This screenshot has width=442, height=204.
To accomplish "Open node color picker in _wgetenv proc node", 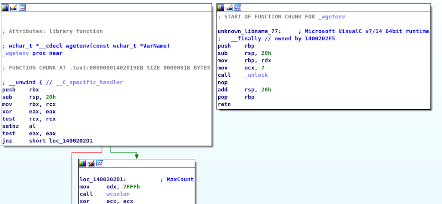I will [x=5, y=8].
